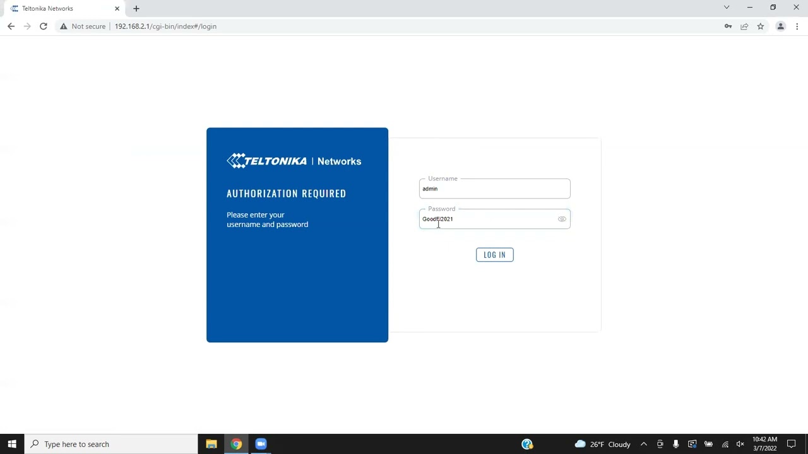Open battery status tray icon

(708, 444)
